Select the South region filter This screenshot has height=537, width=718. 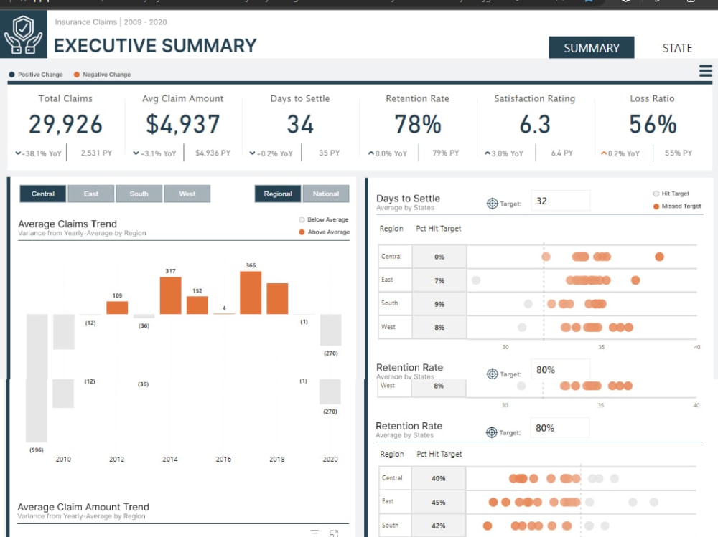click(139, 194)
